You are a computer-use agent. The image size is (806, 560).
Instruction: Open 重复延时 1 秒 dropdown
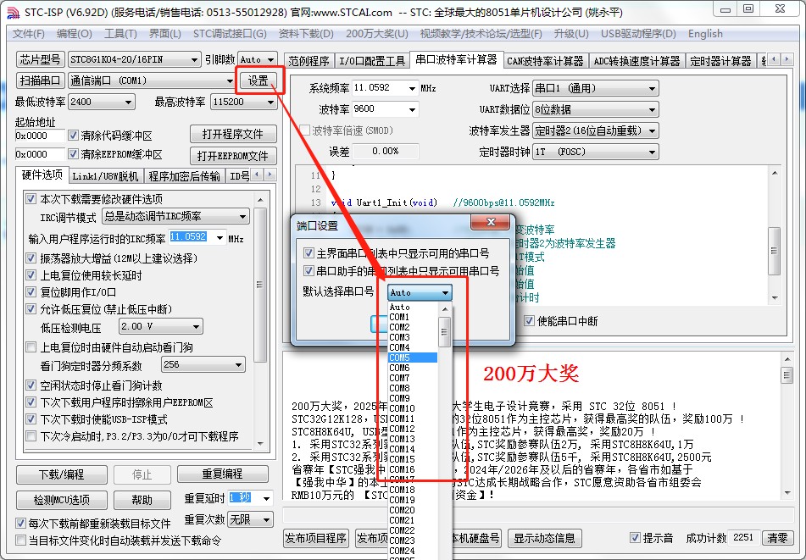point(250,498)
